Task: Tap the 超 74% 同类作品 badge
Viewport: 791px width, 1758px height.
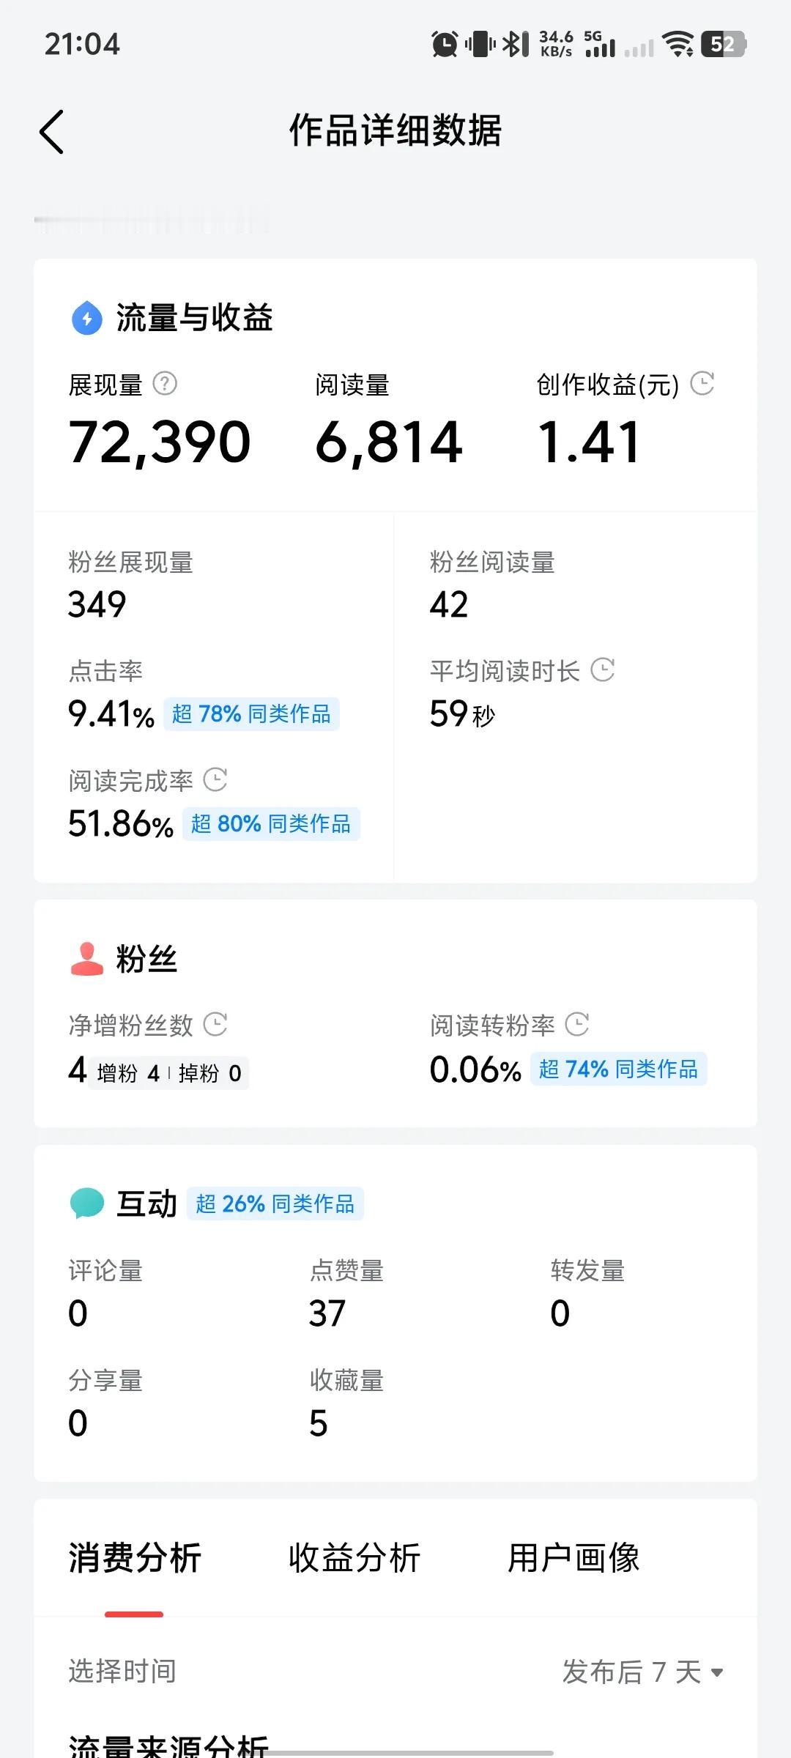Action: (619, 1069)
